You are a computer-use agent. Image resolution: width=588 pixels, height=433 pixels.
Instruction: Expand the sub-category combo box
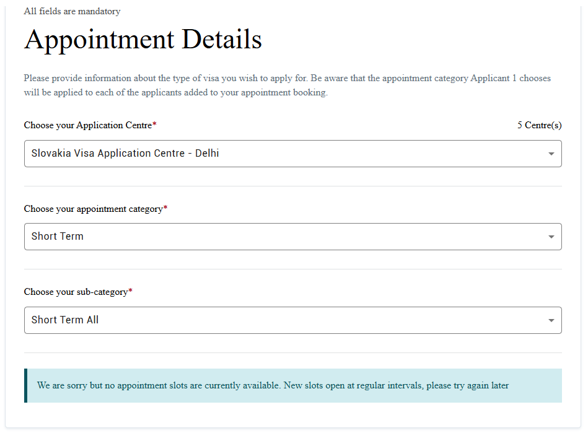[293, 320]
